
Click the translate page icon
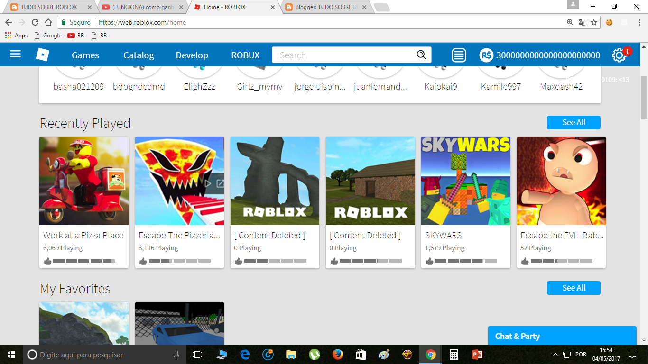582,22
